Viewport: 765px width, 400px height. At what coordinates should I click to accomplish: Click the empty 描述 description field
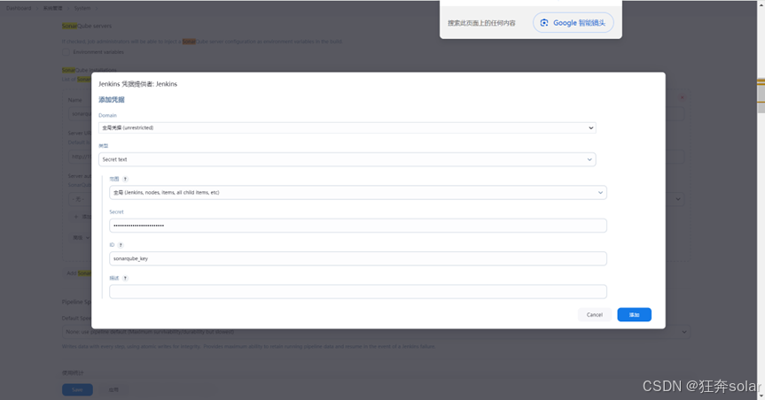[x=357, y=292]
